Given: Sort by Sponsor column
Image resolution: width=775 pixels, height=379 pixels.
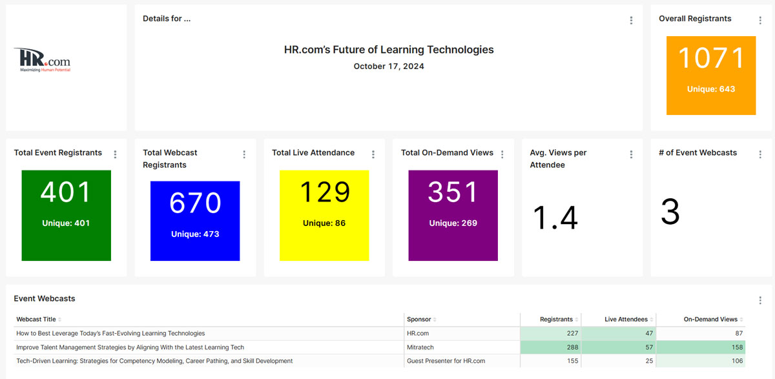Looking at the screenshot, I should (x=422, y=319).
